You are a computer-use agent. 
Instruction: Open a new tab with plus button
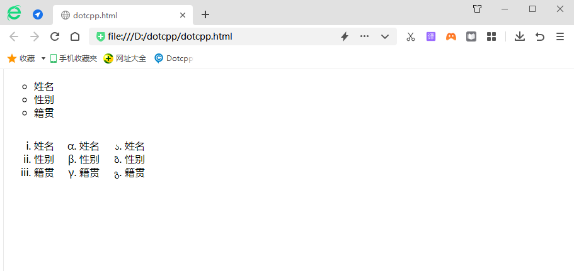coord(205,15)
